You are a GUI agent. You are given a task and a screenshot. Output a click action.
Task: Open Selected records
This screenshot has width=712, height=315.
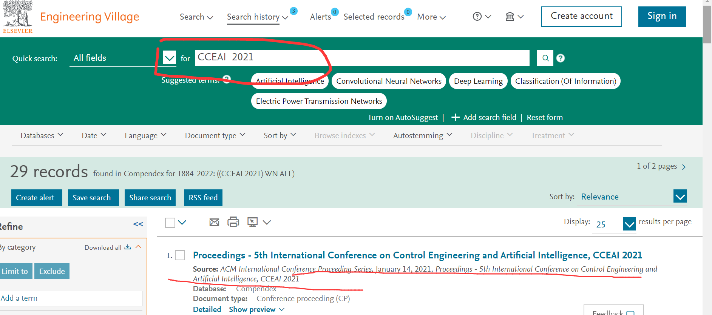(x=374, y=17)
